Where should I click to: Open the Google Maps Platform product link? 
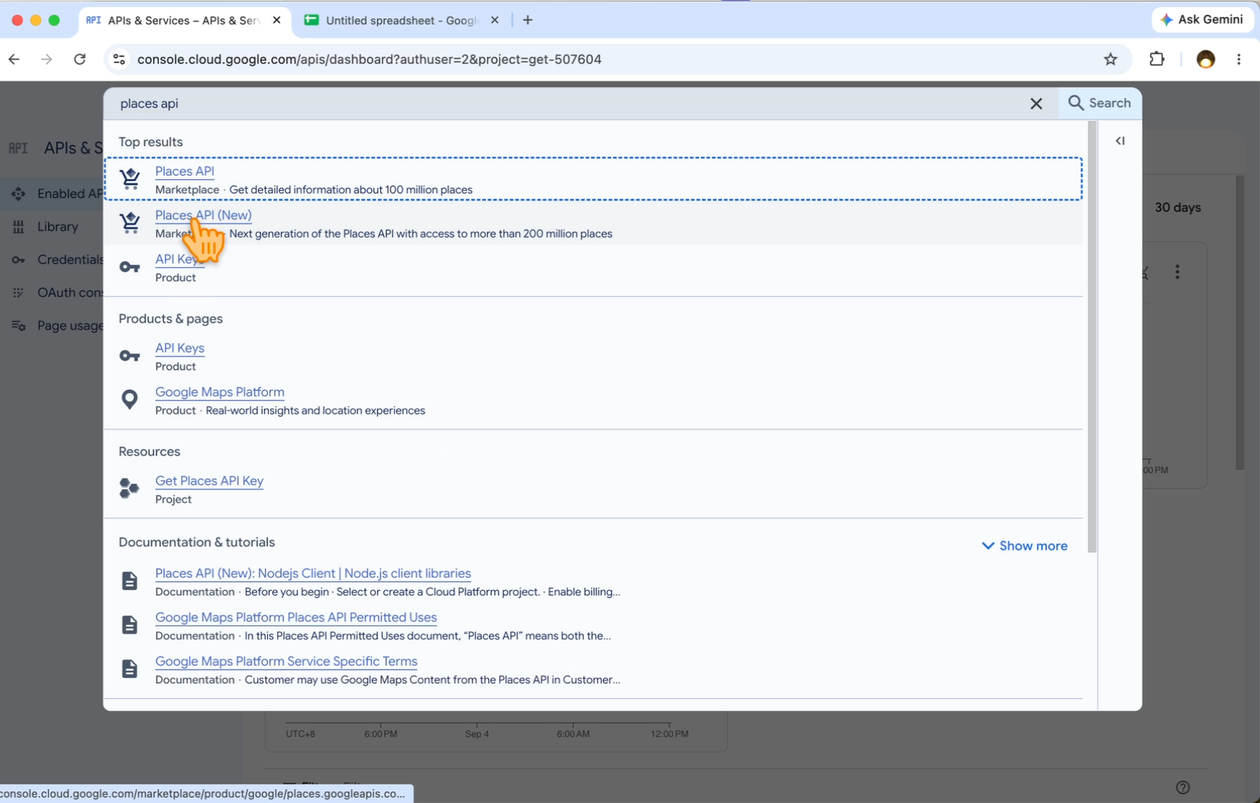click(220, 392)
